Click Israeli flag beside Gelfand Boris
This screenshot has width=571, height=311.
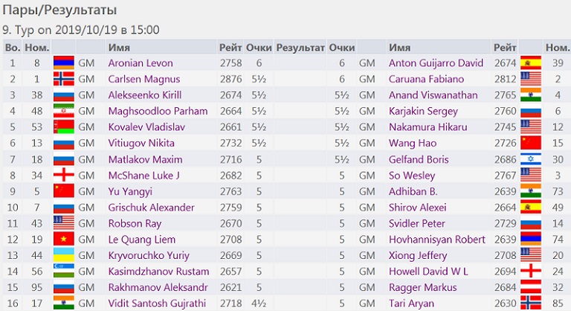(530, 159)
